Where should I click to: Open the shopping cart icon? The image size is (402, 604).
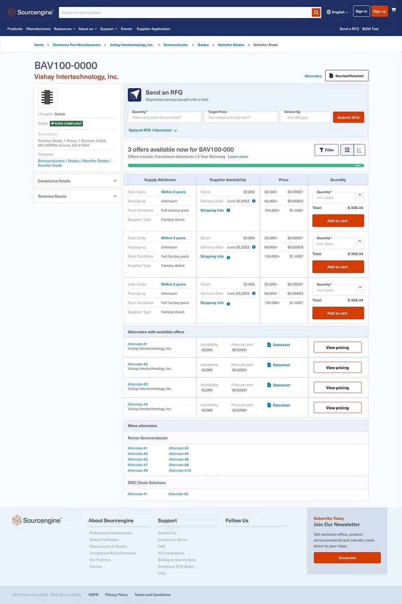pos(394,9)
